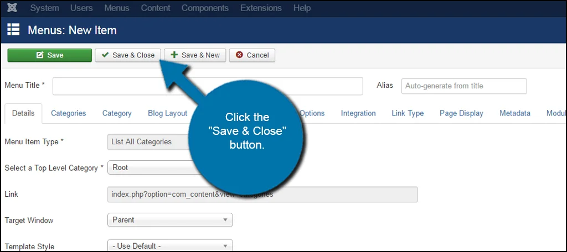Screen dimensions: 567x252
Task: Open the Users menu
Action: point(81,8)
